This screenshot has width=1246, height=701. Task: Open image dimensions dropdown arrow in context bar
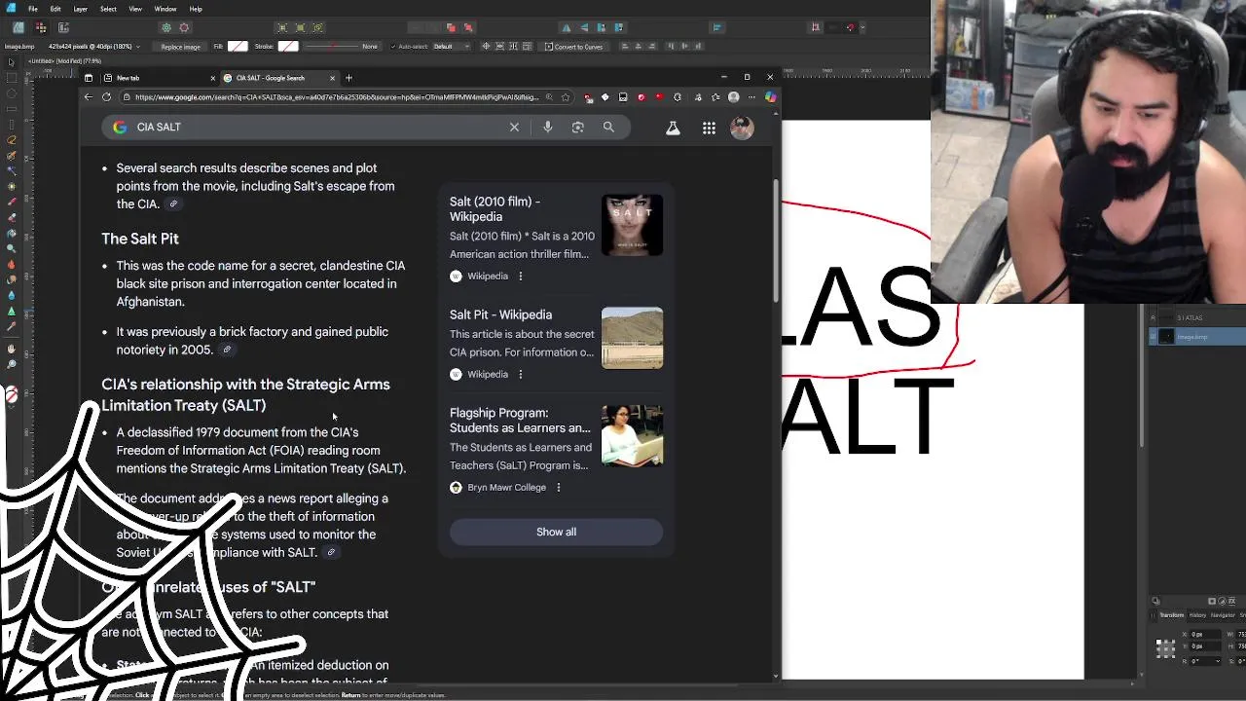coord(138,47)
